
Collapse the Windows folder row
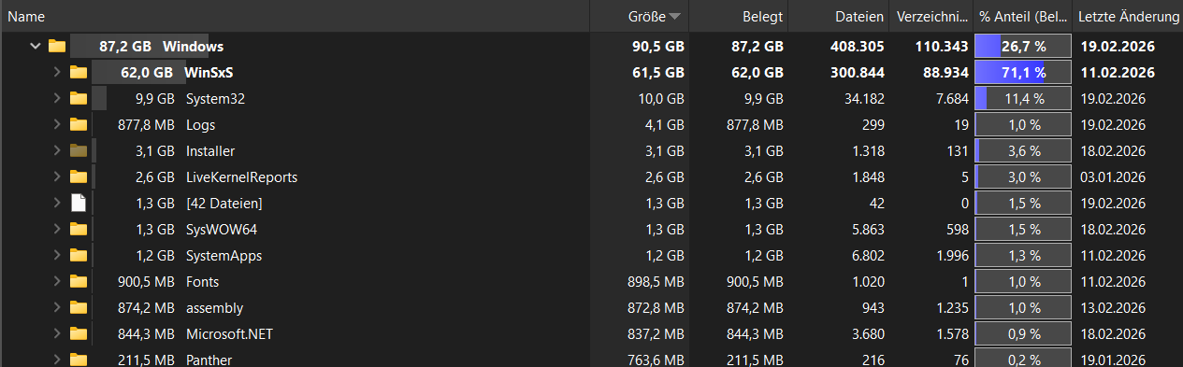point(36,46)
